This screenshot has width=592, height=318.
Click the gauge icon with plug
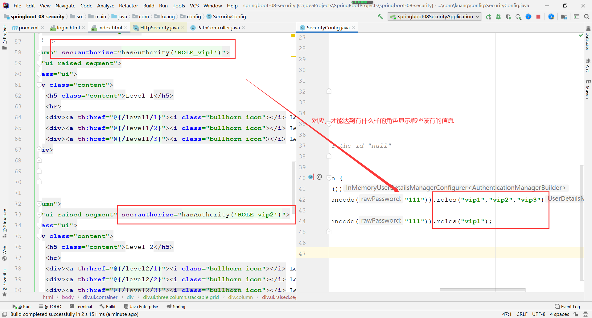[551, 17]
